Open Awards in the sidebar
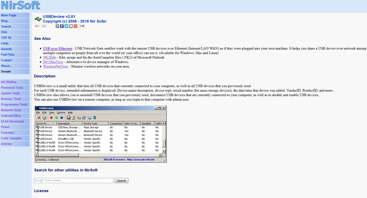Image resolution: width=367 pixels, height=198 pixels. pyautogui.click(x=15, y=49)
